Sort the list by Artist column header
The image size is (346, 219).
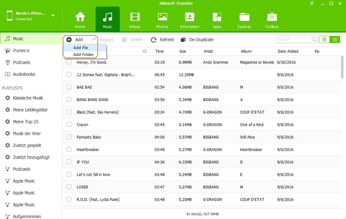[x=208, y=51]
